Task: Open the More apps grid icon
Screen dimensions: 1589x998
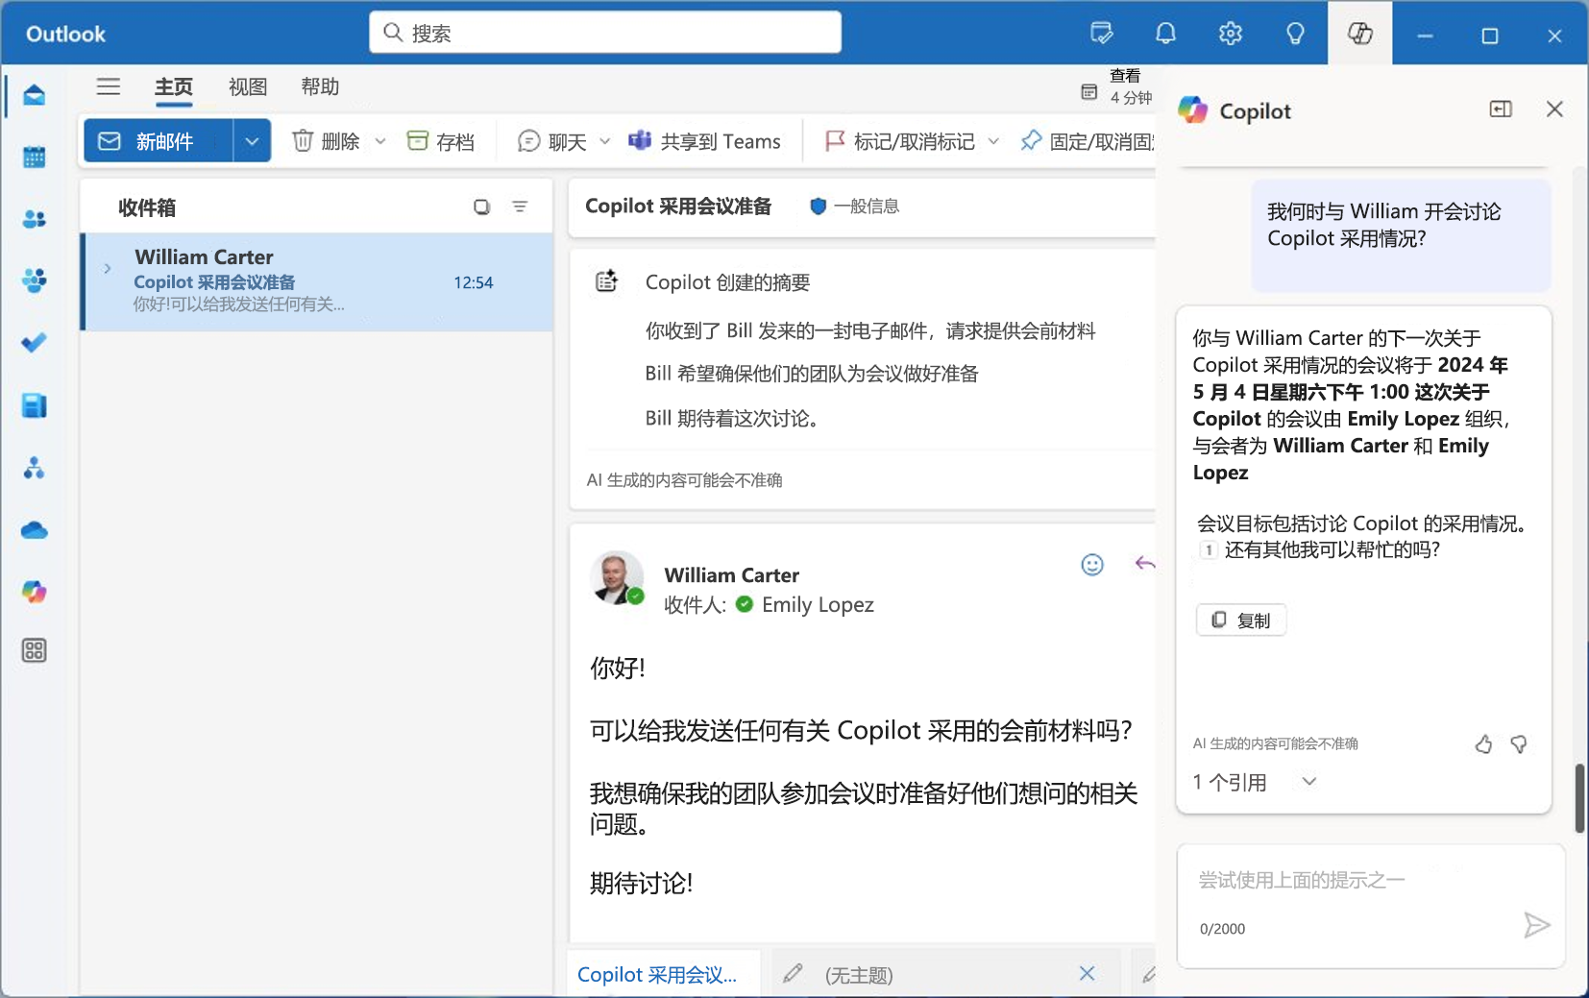Action: pos(35,650)
